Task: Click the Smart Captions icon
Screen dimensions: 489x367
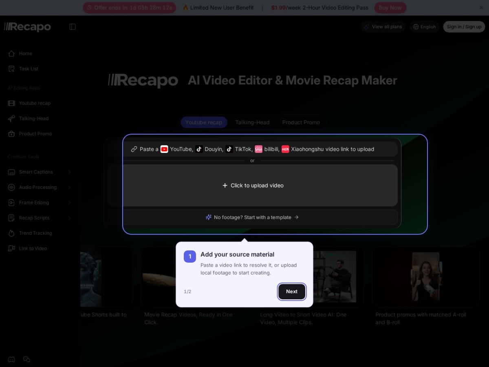Action: pos(11,172)
